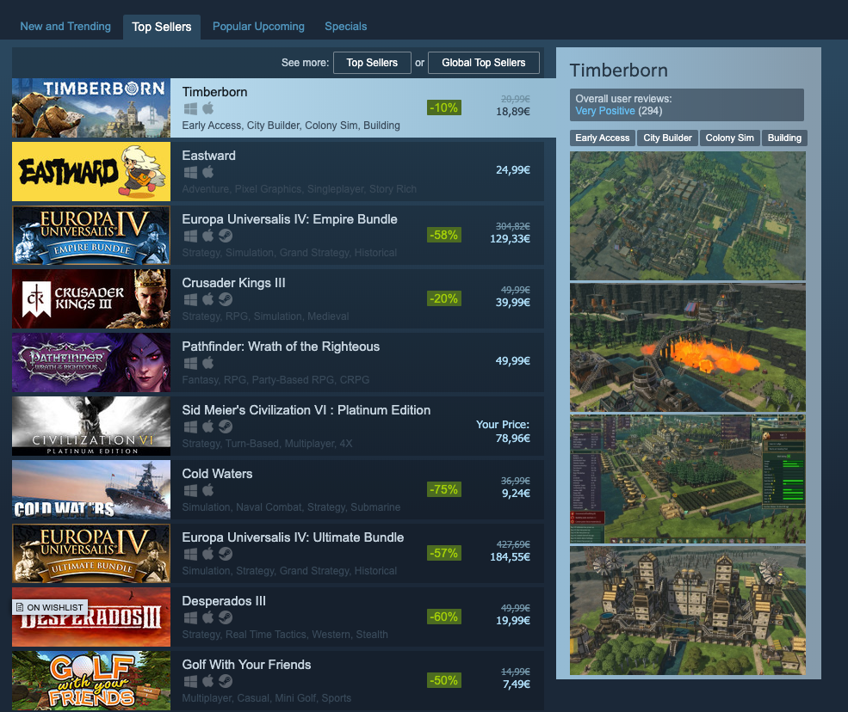
Task: Click Windows icon on Eastward row
Action: pos(190,172)
